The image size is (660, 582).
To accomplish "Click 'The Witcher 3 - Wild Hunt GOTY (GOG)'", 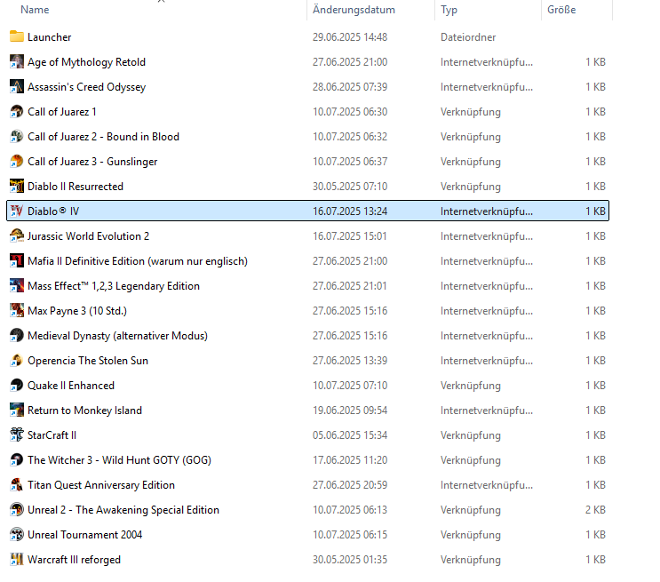I will 119,460.
